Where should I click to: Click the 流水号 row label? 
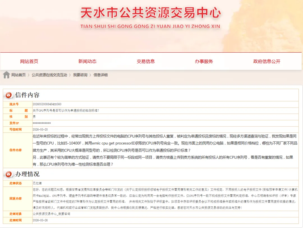pyautogui.click(x=14, y=104)
